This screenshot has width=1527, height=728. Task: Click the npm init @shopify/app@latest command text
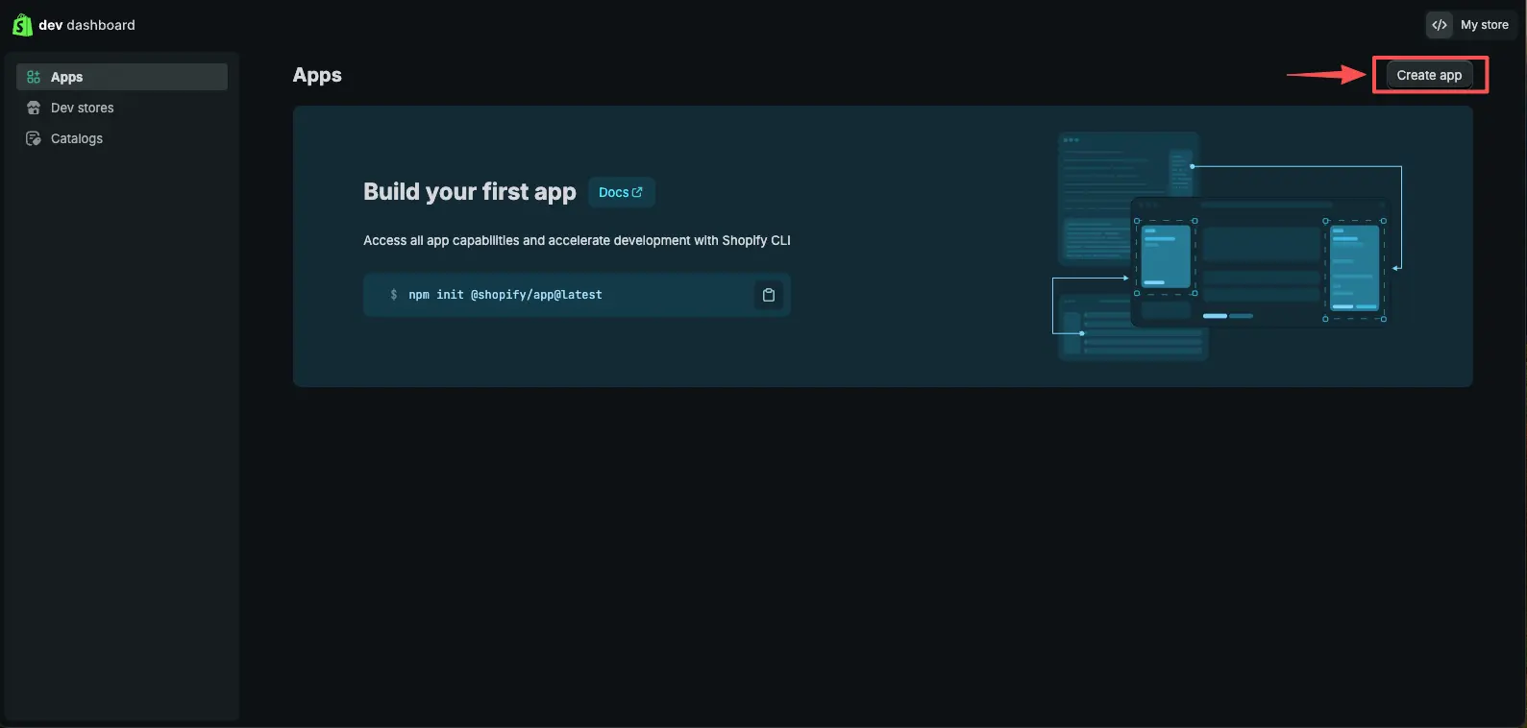pyautogui.click(x=505, y=295)
